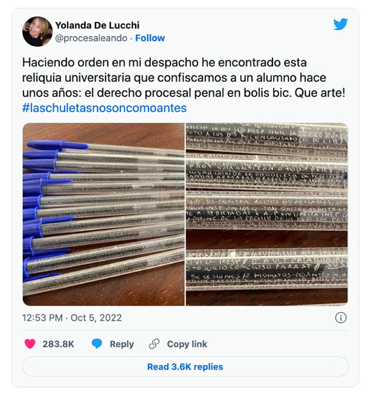The width and height of the screenshot is (370, 396).
Task: Open the left photo of blue-capped Bic pens
Action: (103, 214)
